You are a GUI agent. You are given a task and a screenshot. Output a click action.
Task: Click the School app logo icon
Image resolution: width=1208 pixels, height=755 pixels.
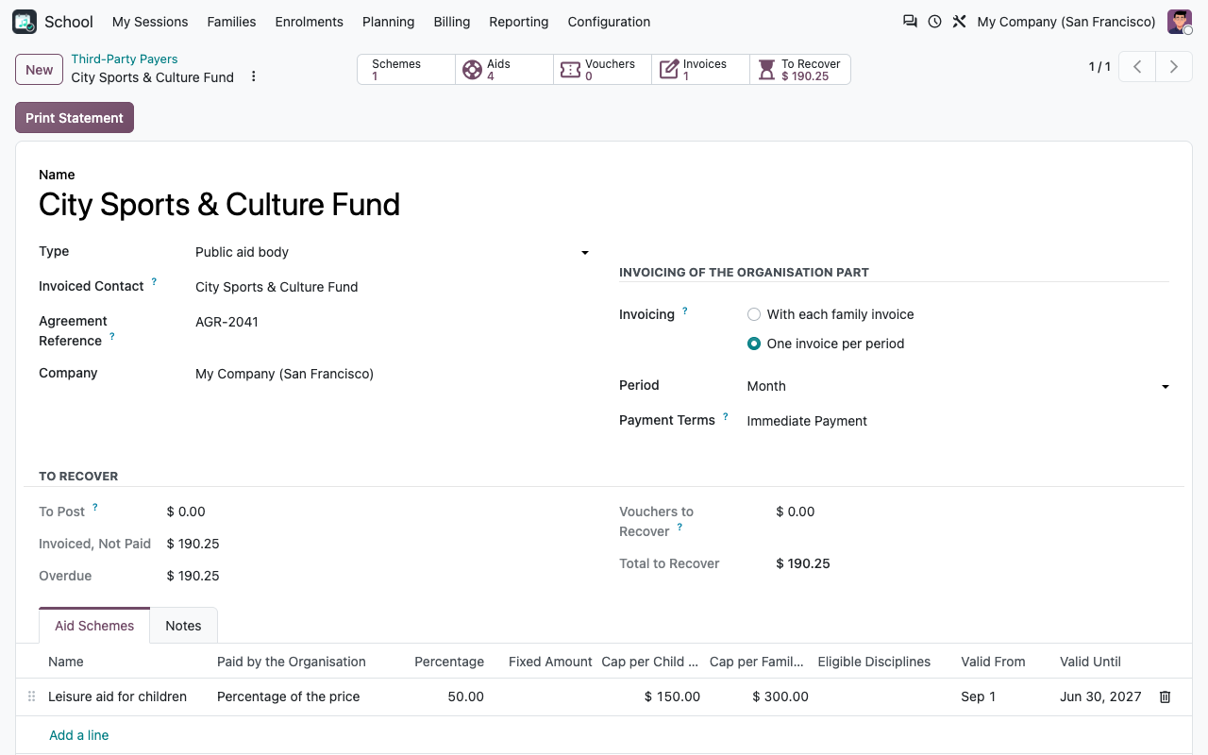coord(25,22)
